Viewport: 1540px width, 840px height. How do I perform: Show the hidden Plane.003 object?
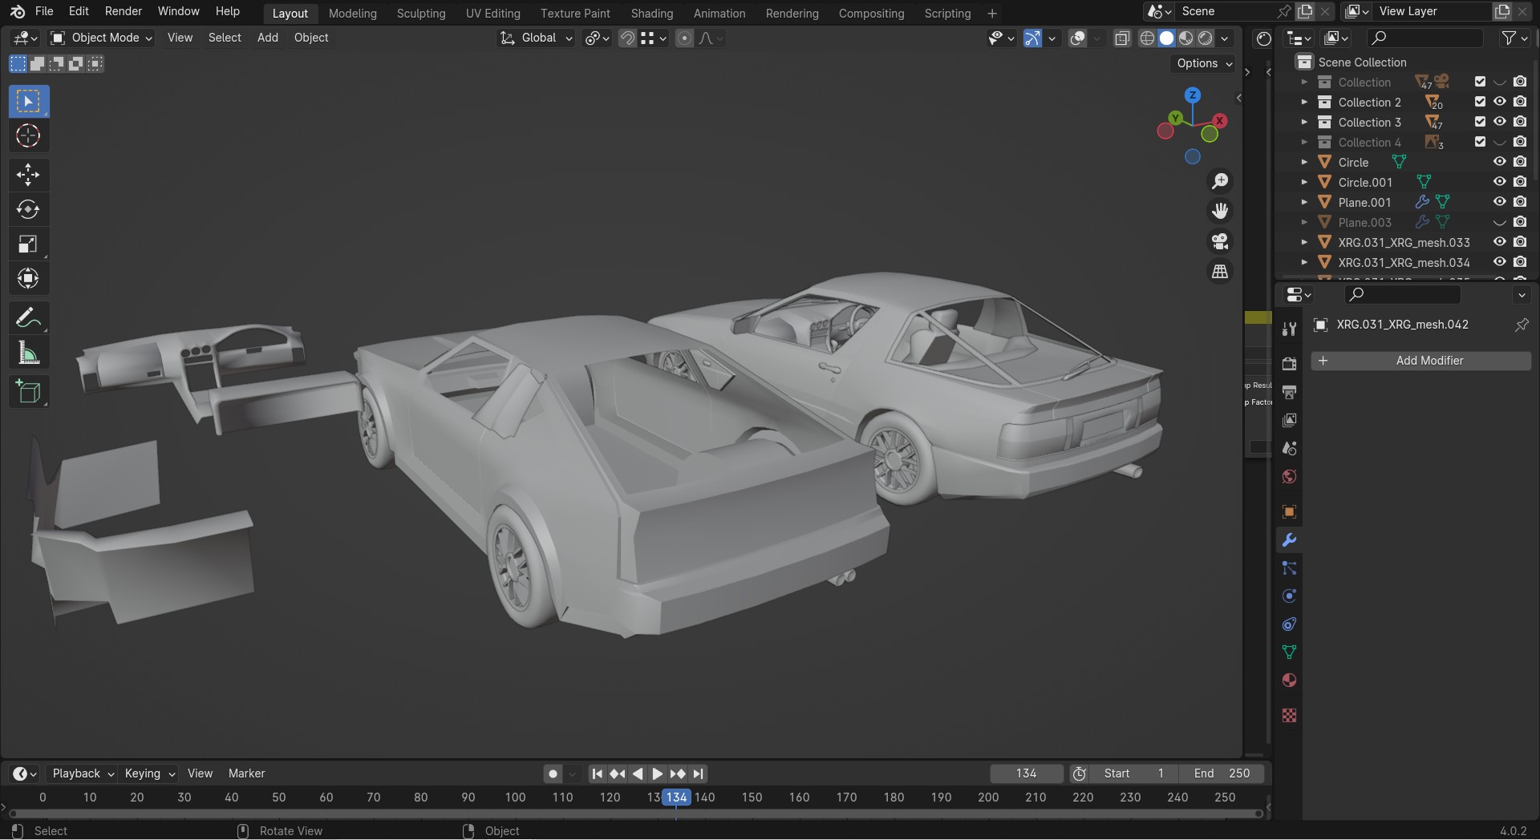coord(1499,222)
